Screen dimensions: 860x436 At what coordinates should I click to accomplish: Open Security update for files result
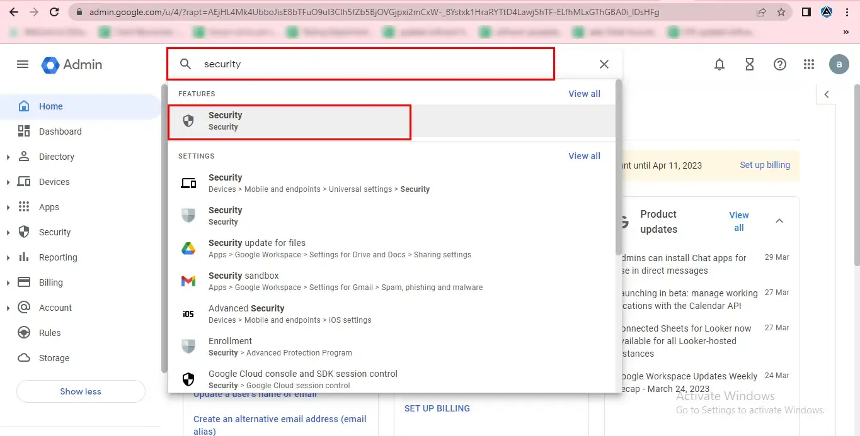coord(391,249)
